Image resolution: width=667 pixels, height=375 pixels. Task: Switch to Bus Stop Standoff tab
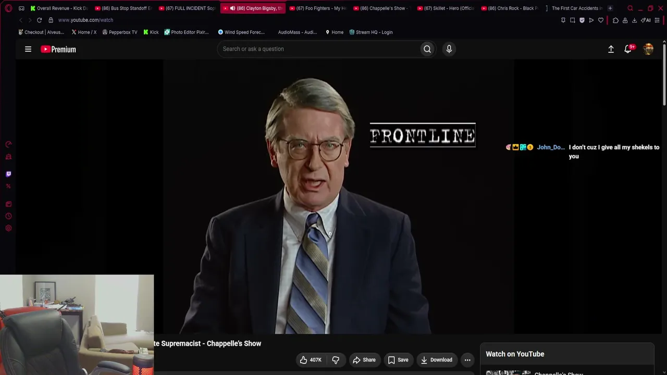point(123,8)
